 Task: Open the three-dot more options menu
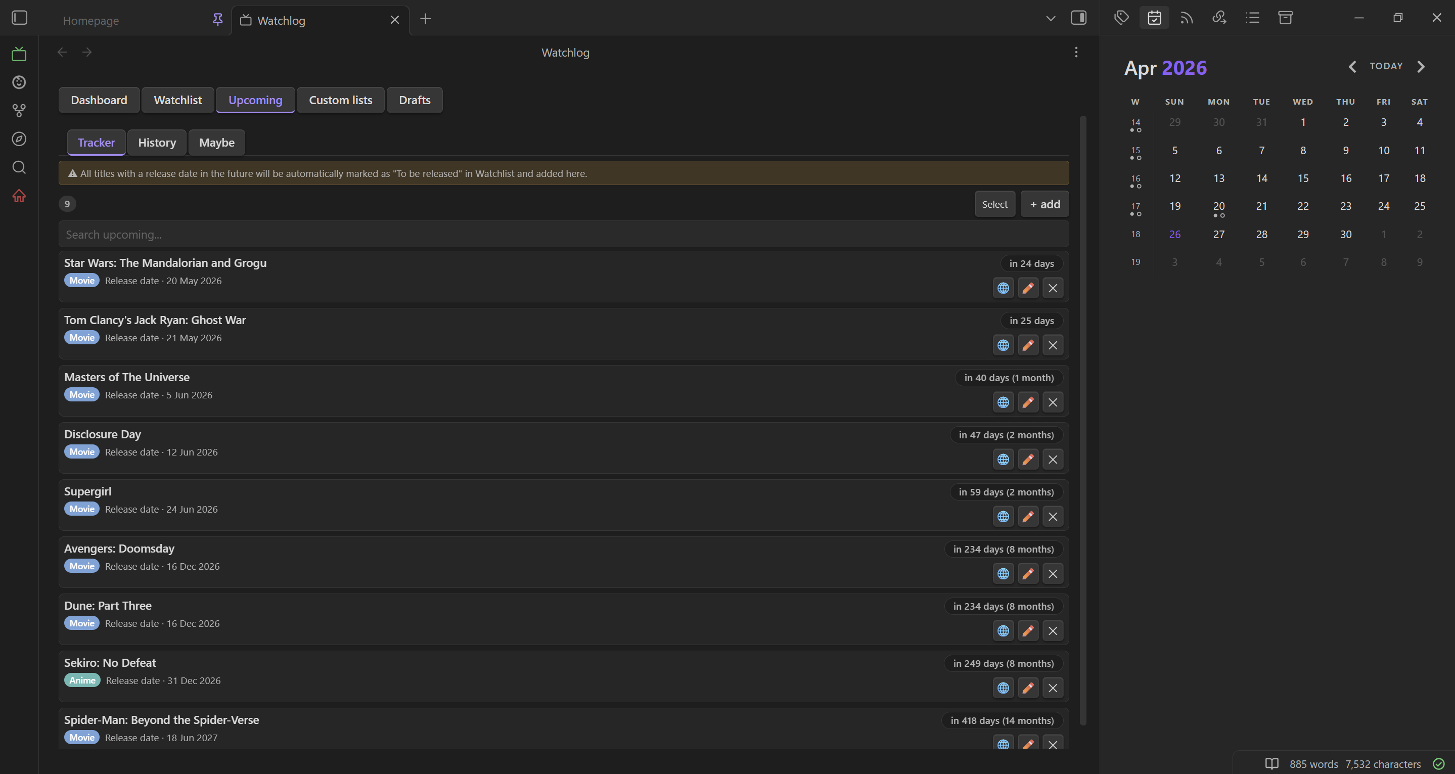click(1076, 52)
